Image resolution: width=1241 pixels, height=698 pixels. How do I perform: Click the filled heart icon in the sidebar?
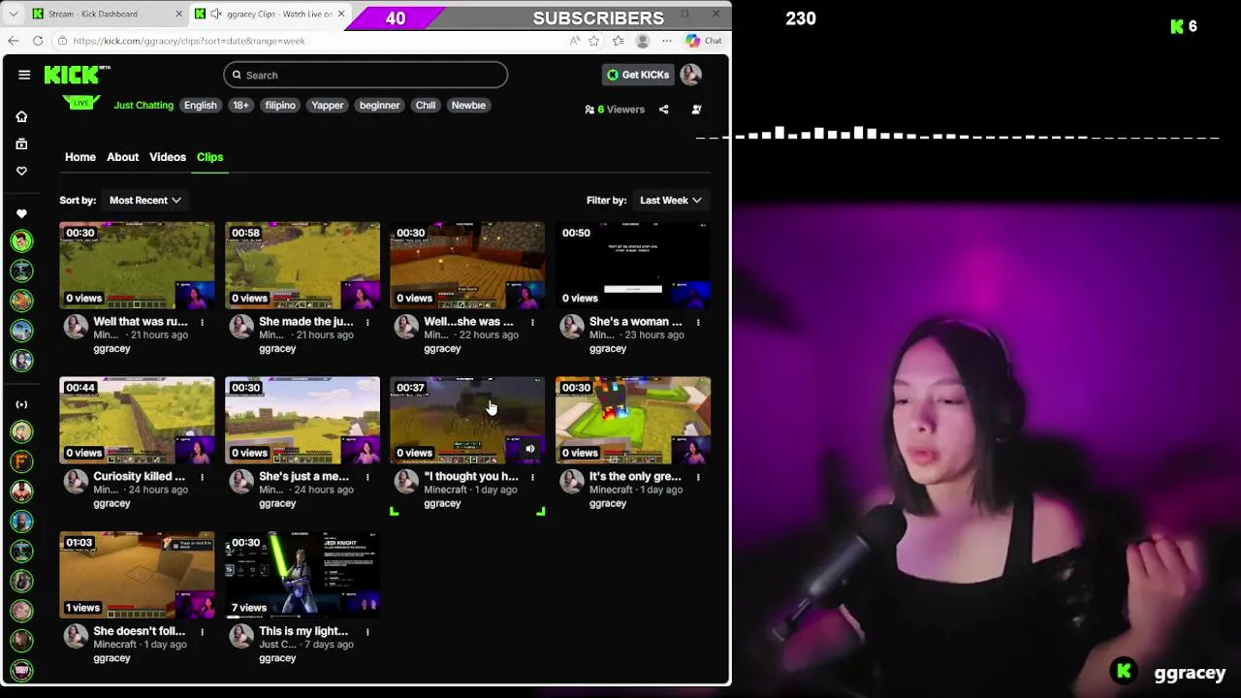(x=21, y=213)
